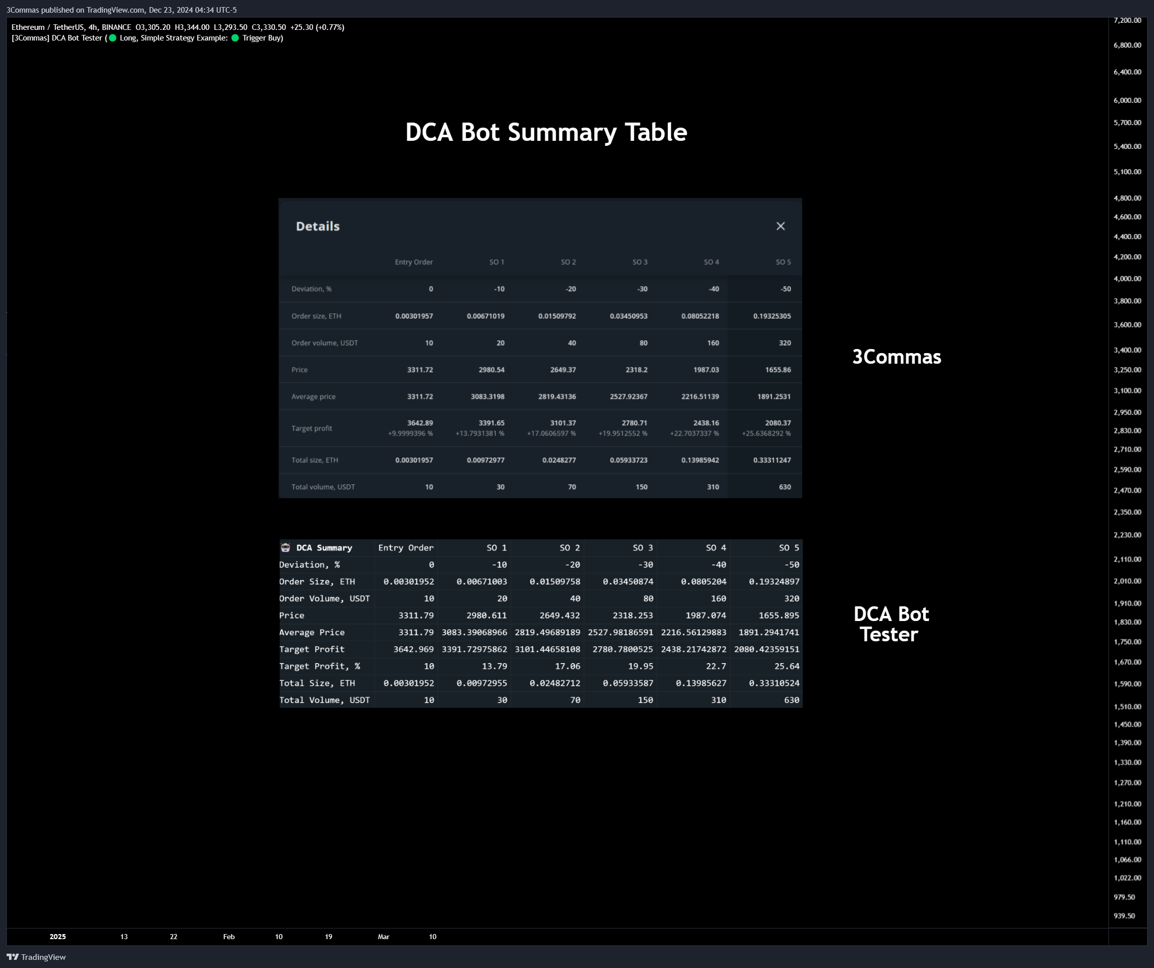Click the 0.00301952 Order Size cell
Viewport: 1154px width, 968px height.
409,582
